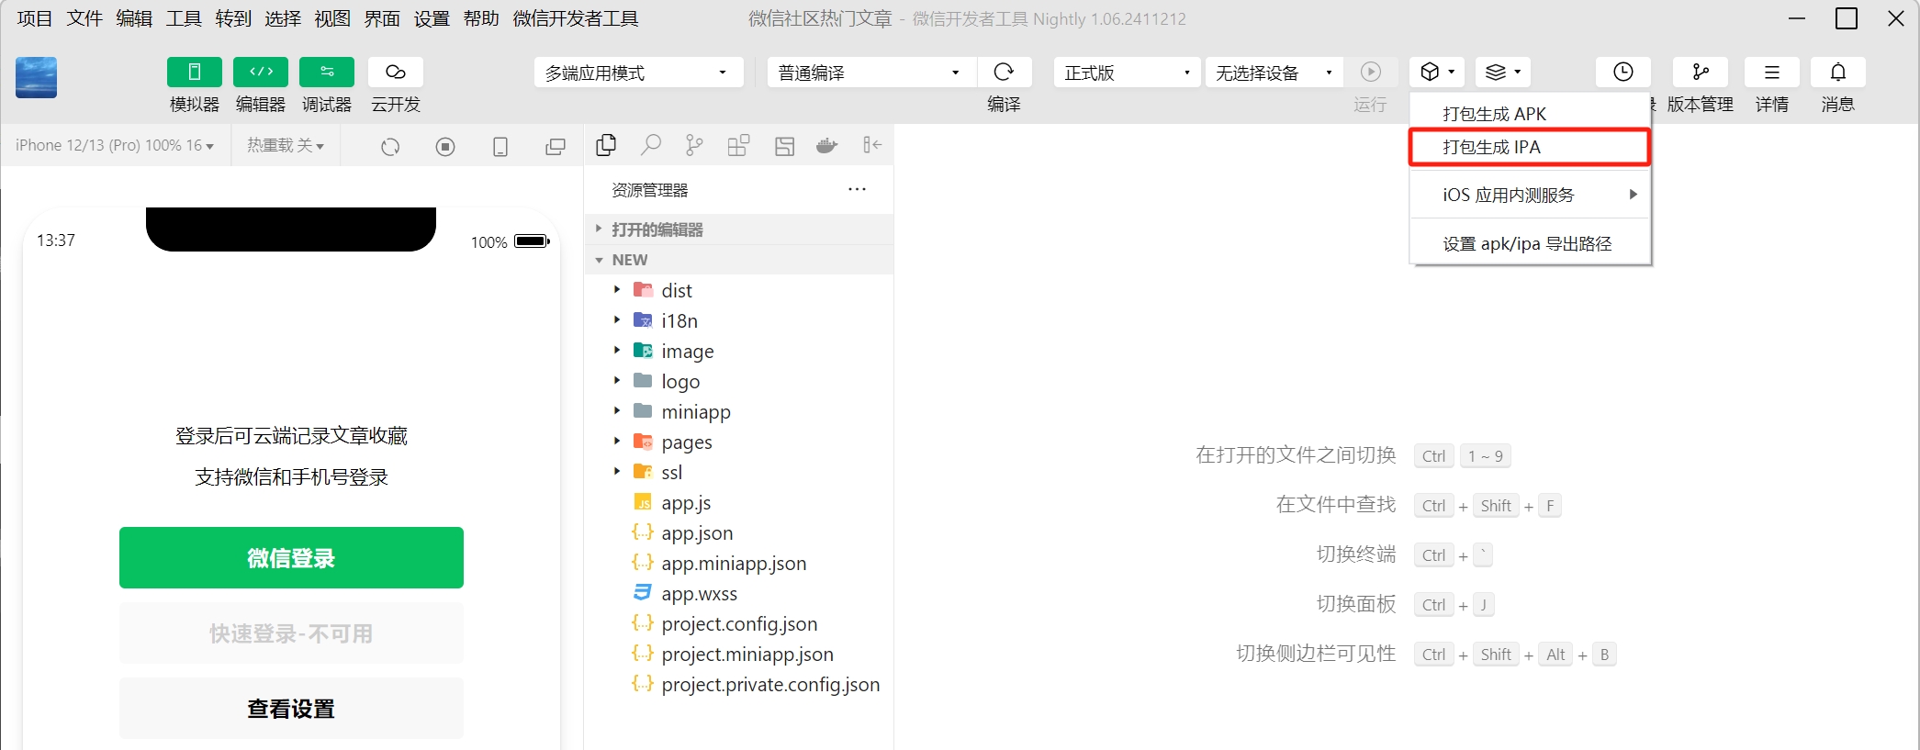Open the 正式版 version dropdown
Viewport: 1920px width, 750px height.
pos(1127,73)
